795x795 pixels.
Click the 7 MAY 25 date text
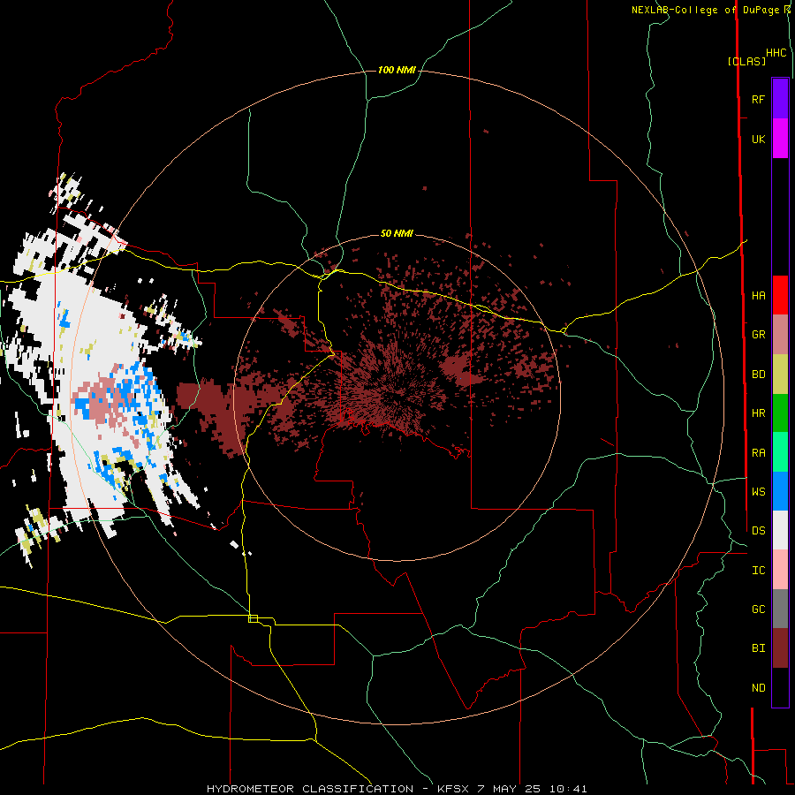(510, 789)
